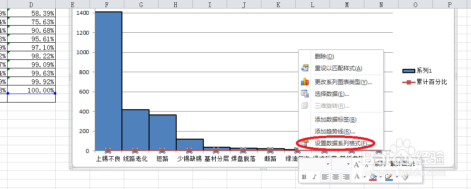Click the 1400 value on vertical axis
This screenshot has height=189, width=471.
point(83,13)
